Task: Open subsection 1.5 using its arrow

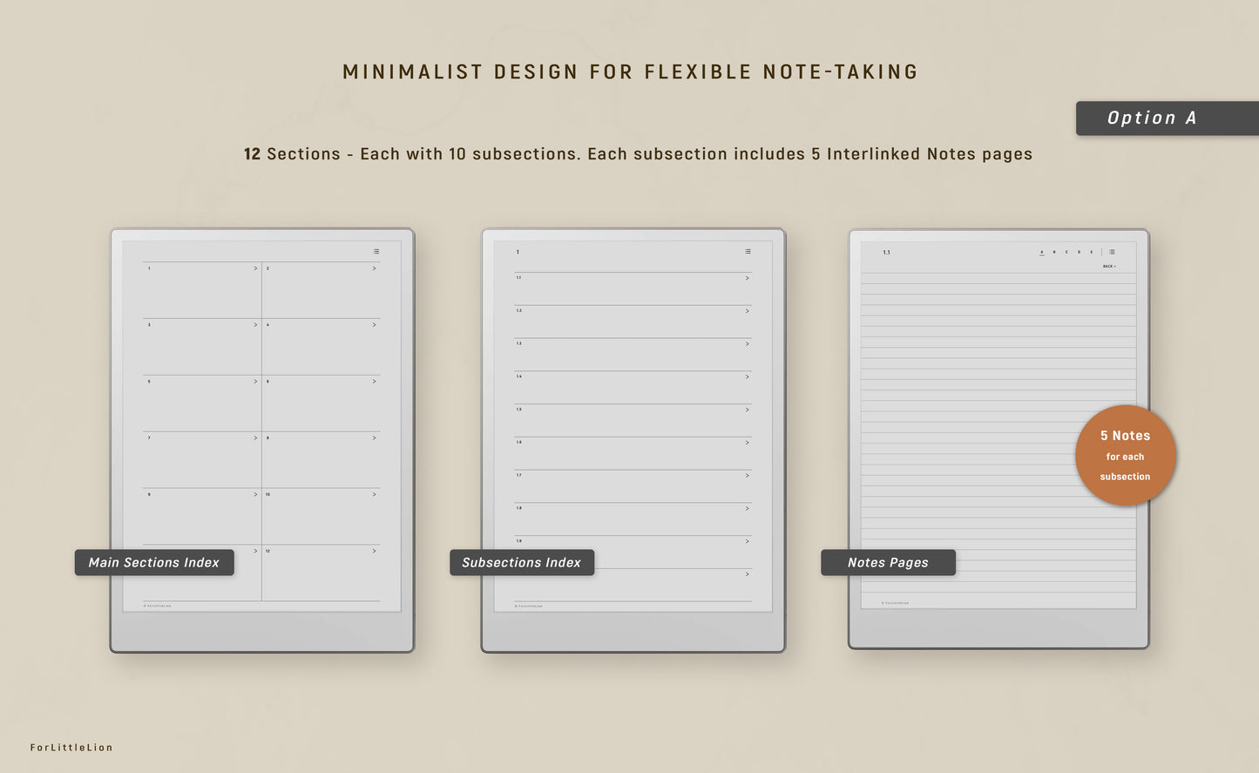Action: tap(747, 410)
